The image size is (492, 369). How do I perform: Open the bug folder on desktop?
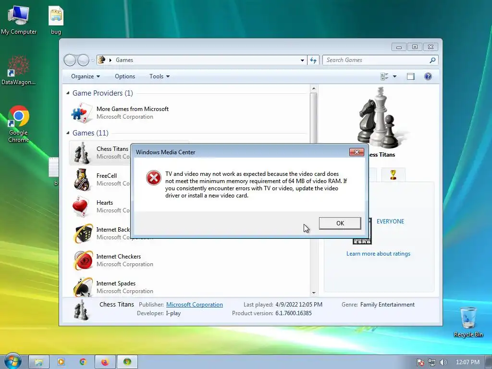(56, 20)
